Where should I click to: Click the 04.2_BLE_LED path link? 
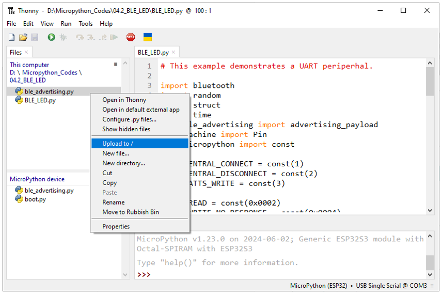28,80
